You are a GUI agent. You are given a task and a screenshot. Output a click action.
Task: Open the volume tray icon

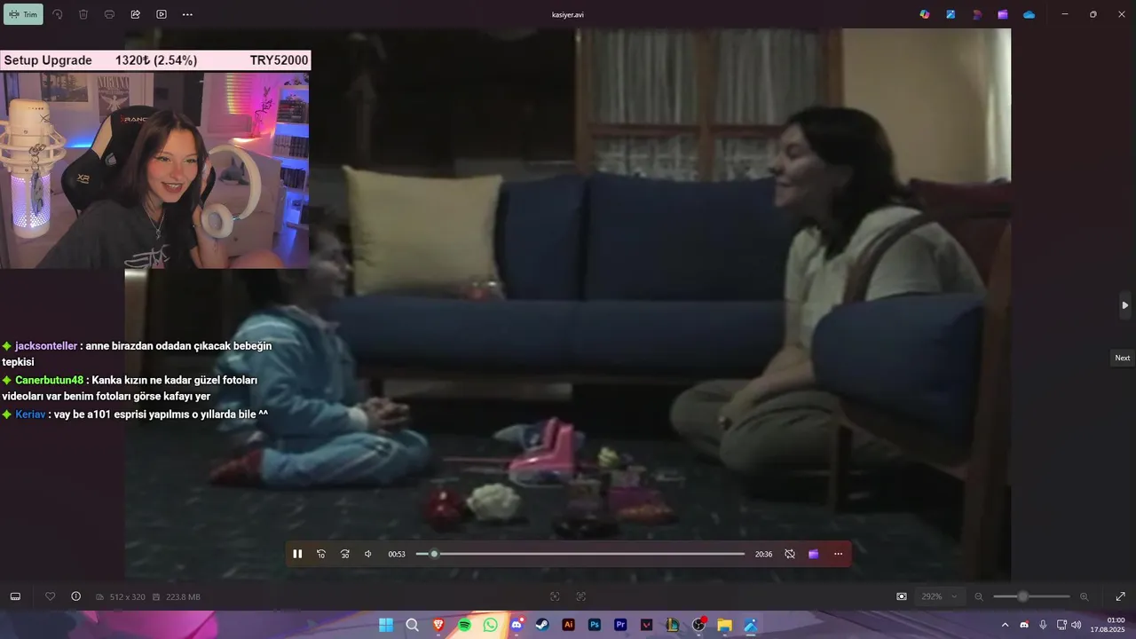coord(1077,625)
